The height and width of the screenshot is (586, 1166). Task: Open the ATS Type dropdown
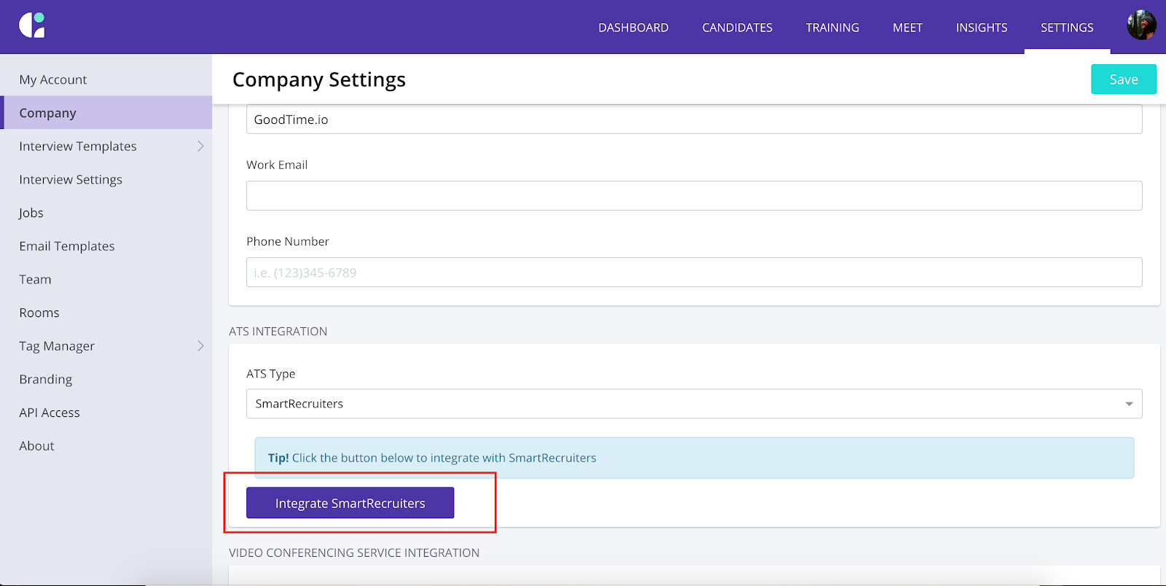(694, 404)
